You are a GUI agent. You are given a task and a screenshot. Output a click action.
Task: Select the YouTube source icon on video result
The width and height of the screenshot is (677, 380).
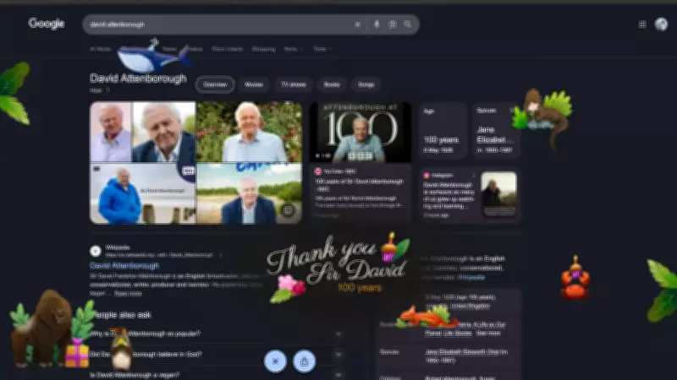pos(318,171)
